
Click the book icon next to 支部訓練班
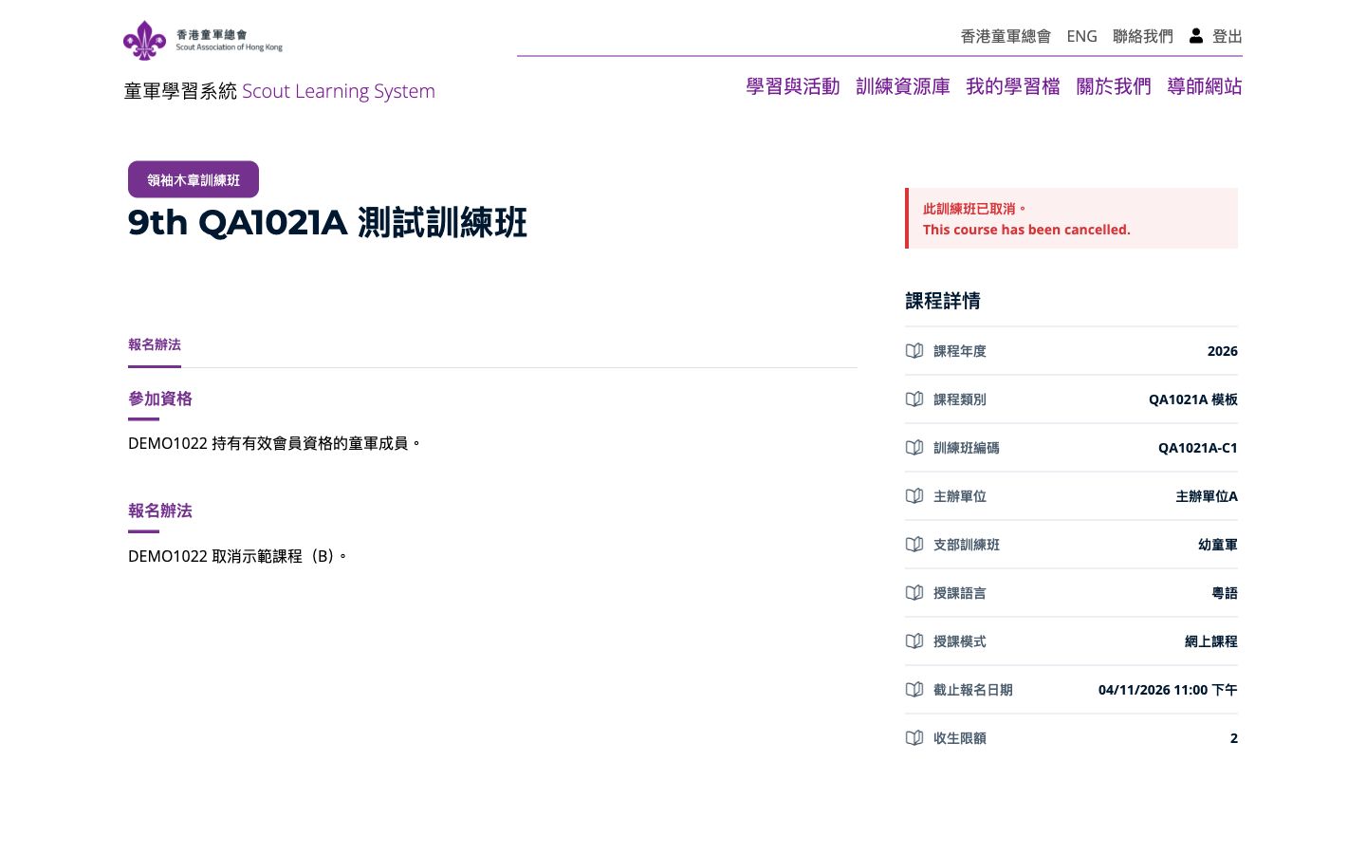[x=914, y=545]
